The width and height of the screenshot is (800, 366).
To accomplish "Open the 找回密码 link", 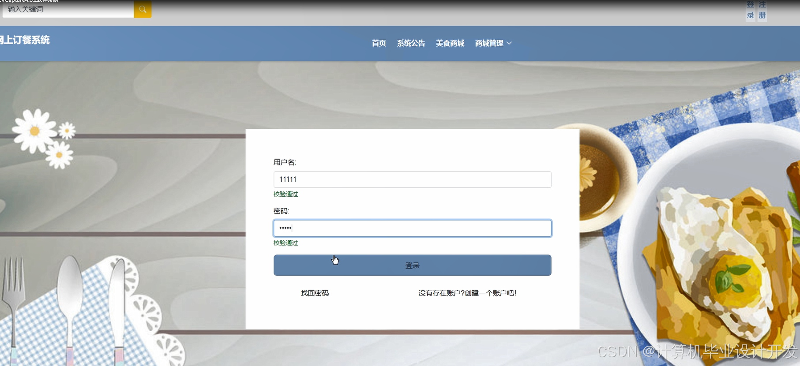I will coord(315,293).
